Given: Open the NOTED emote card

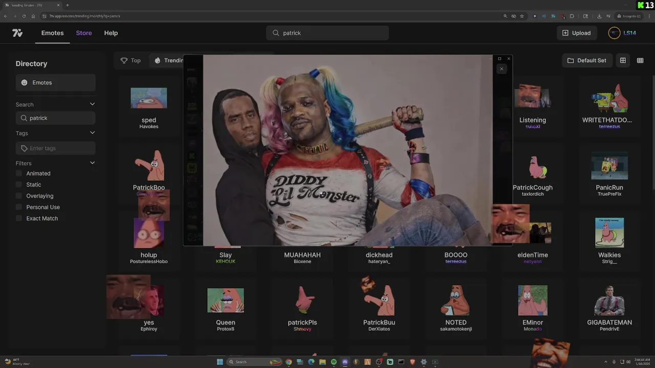Looking at the screenshot, I should tap(456, 309).
